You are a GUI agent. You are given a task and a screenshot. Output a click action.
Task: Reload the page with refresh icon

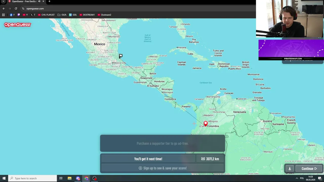[16, 8]
